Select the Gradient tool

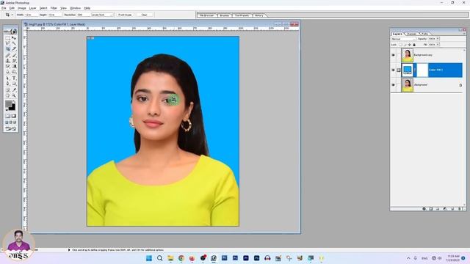click(x=14, y=66)
